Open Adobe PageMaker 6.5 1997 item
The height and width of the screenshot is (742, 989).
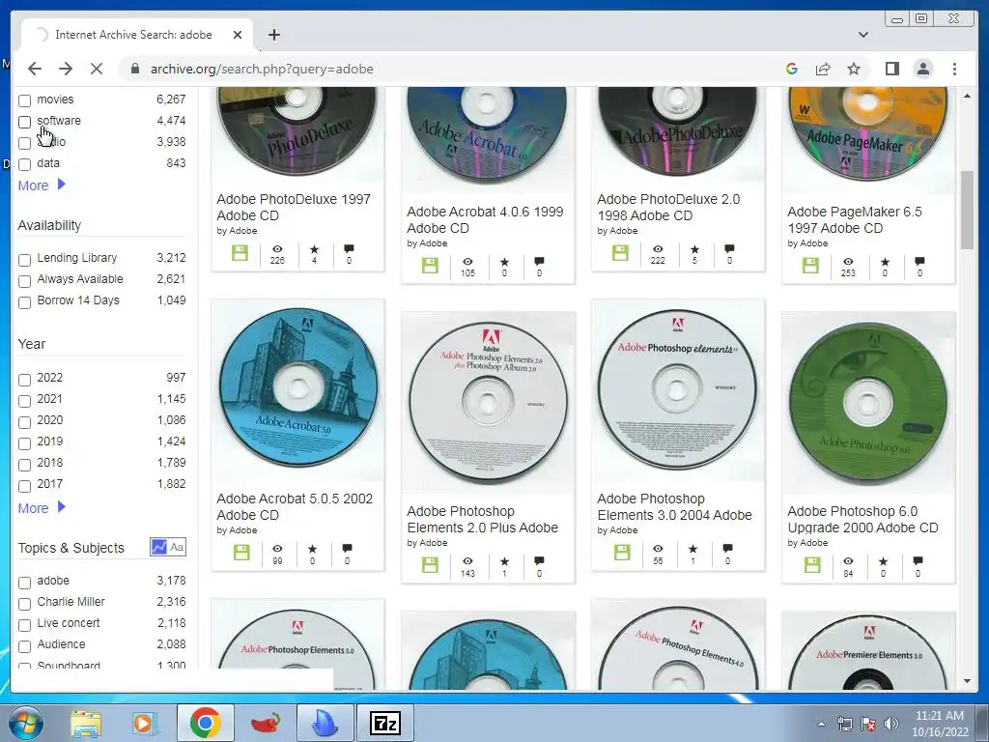[x=855, y=219]
